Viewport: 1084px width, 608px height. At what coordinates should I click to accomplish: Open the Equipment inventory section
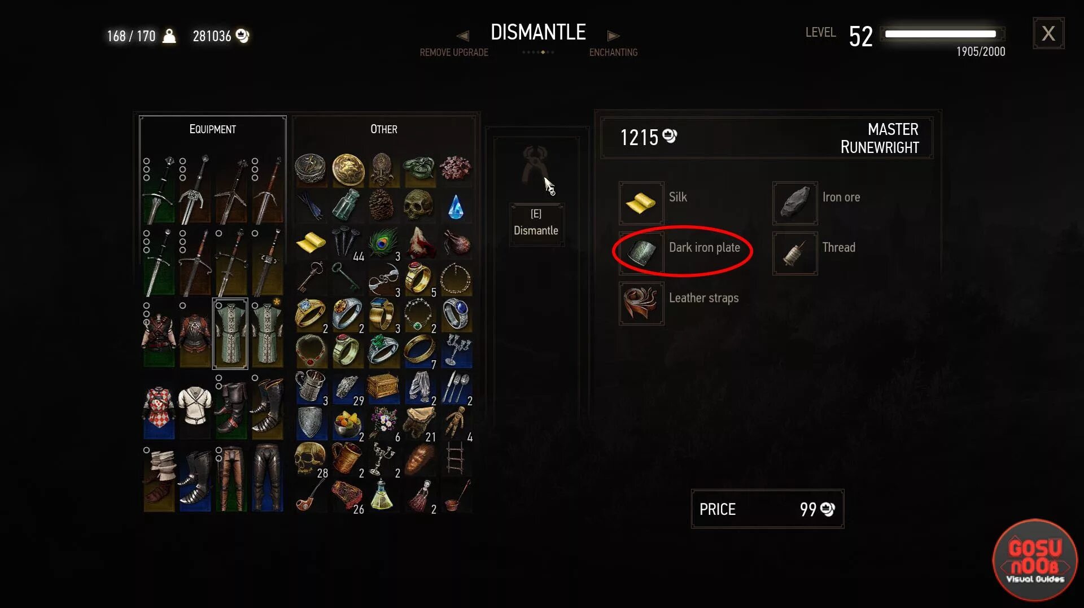213,129
